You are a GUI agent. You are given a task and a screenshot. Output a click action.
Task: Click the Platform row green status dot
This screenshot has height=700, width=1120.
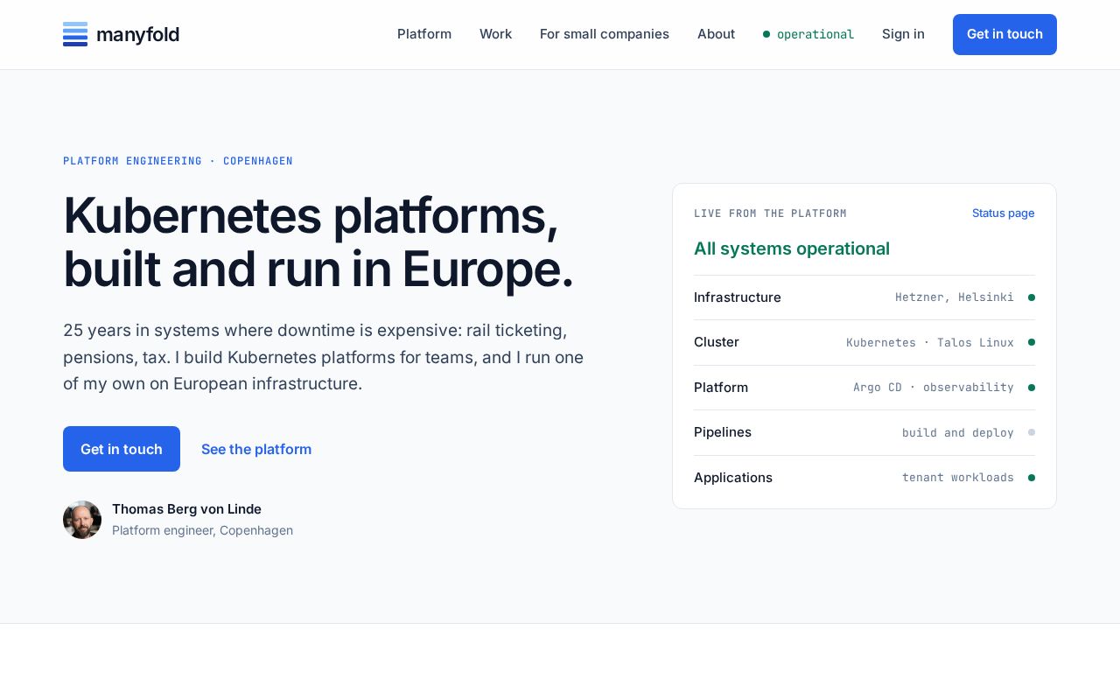(x=1032, y=388)
